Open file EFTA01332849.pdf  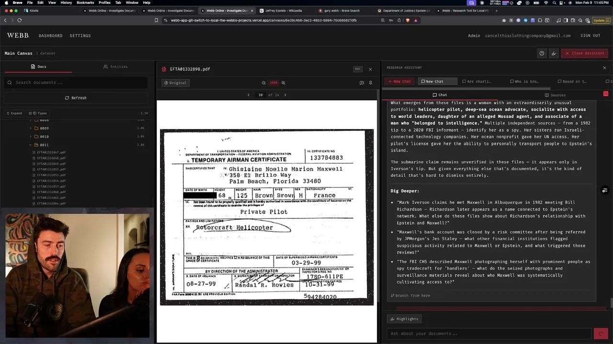(51, 164)
